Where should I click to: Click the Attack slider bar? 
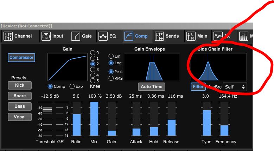tap(136, 119)
